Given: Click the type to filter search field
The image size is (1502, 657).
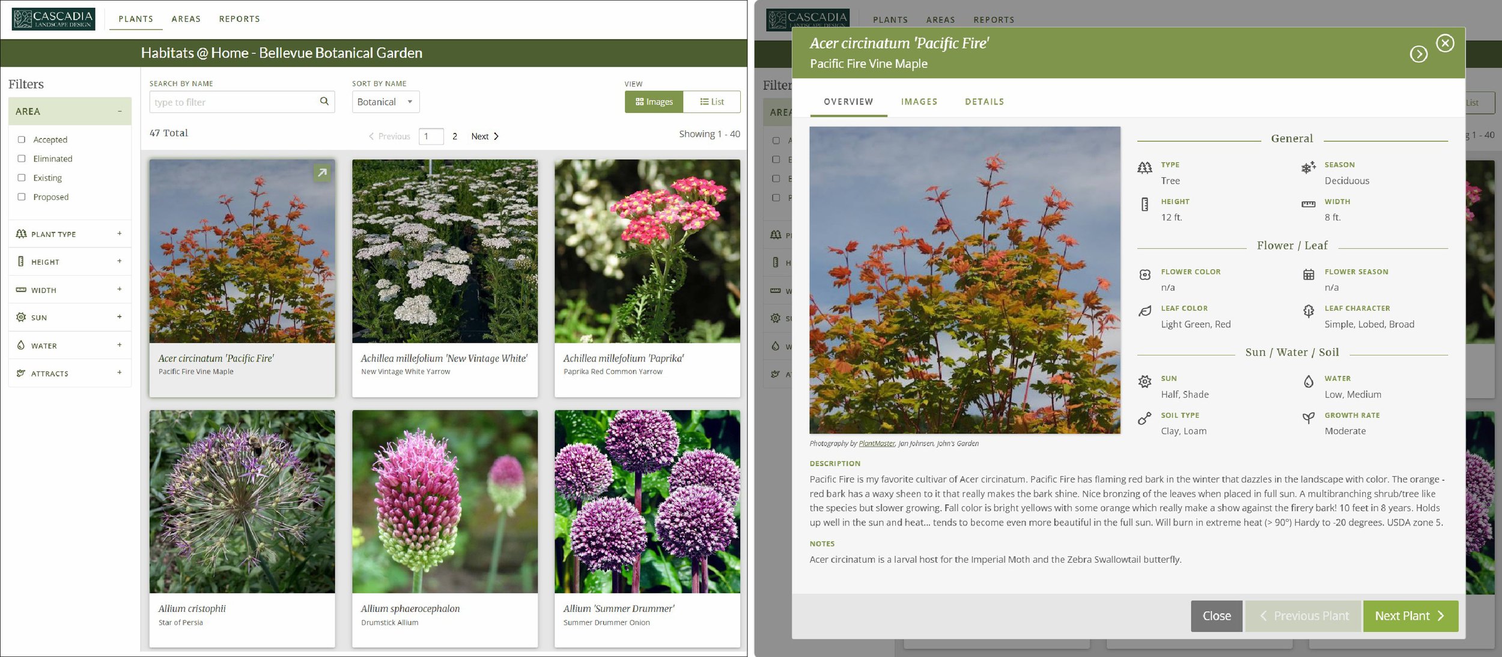Looking at the screenshot, I should (242, 101).
